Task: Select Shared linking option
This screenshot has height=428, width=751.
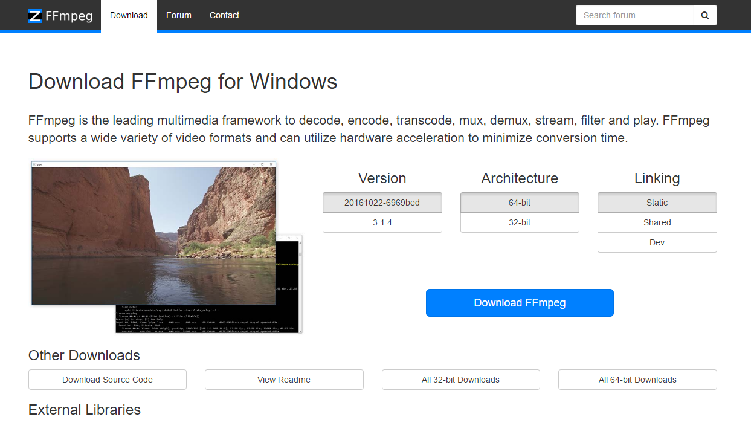Action: coord(657,222)
